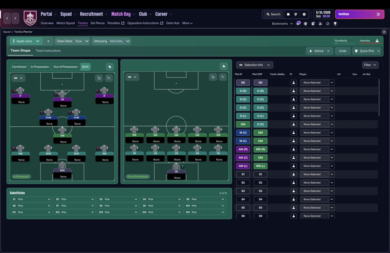Click the Search field in top bar

click(273, 14)
